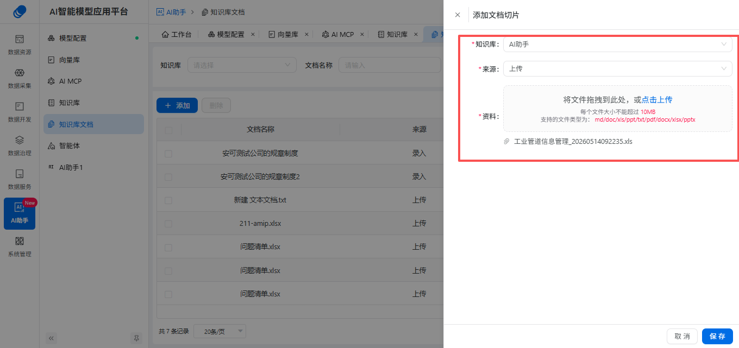Click paperclip icon beside uploaded file

click(x=507, y=142)
